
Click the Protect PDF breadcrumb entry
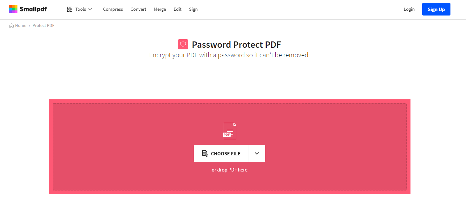[x=43, y=25]
